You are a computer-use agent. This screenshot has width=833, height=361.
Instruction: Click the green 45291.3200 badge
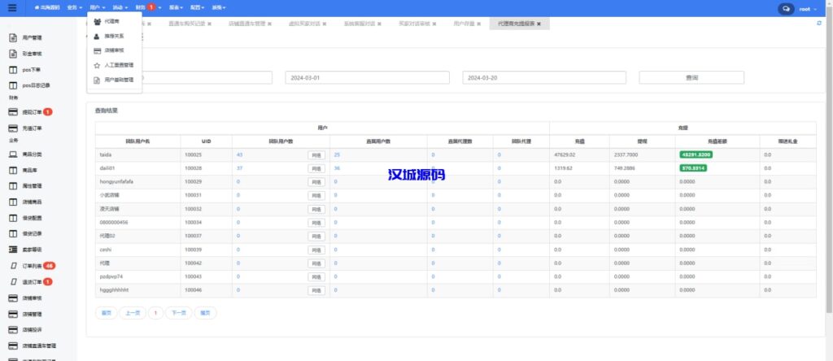pos(696,154)
